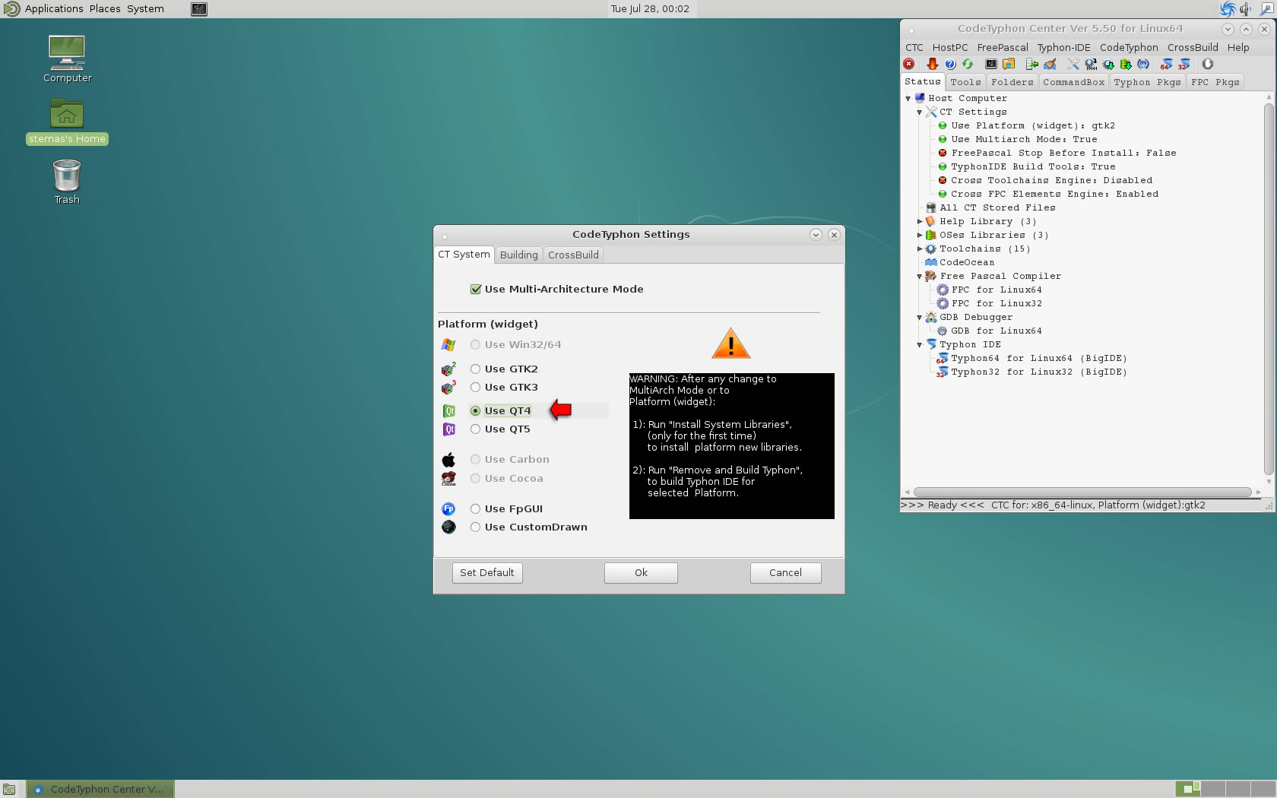Expand the Help Library (3) node
The width and height of the screenshot is (1277, 798).
click(919, 221)
